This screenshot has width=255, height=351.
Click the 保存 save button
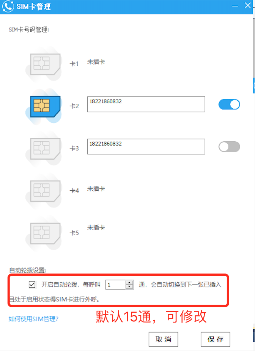[216, 339]
